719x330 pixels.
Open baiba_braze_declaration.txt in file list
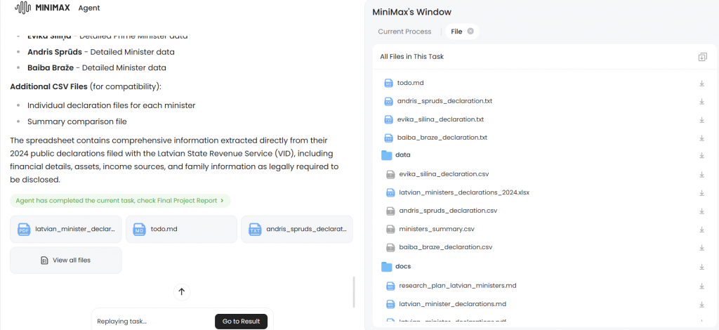pyautogui.click(x=442, y=138)
